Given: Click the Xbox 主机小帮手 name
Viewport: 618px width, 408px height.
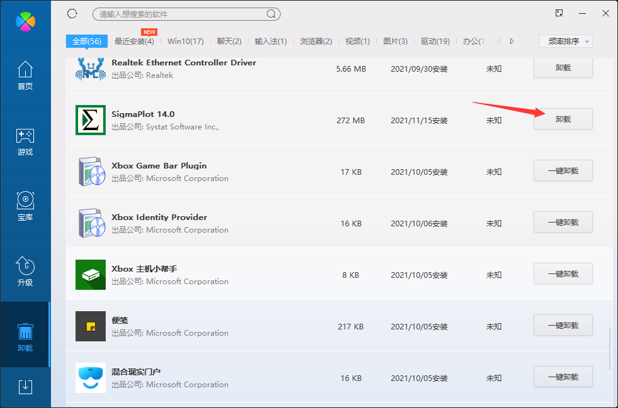Looking at the screenshot, I should pyautogui.click(x=144, y=269).
